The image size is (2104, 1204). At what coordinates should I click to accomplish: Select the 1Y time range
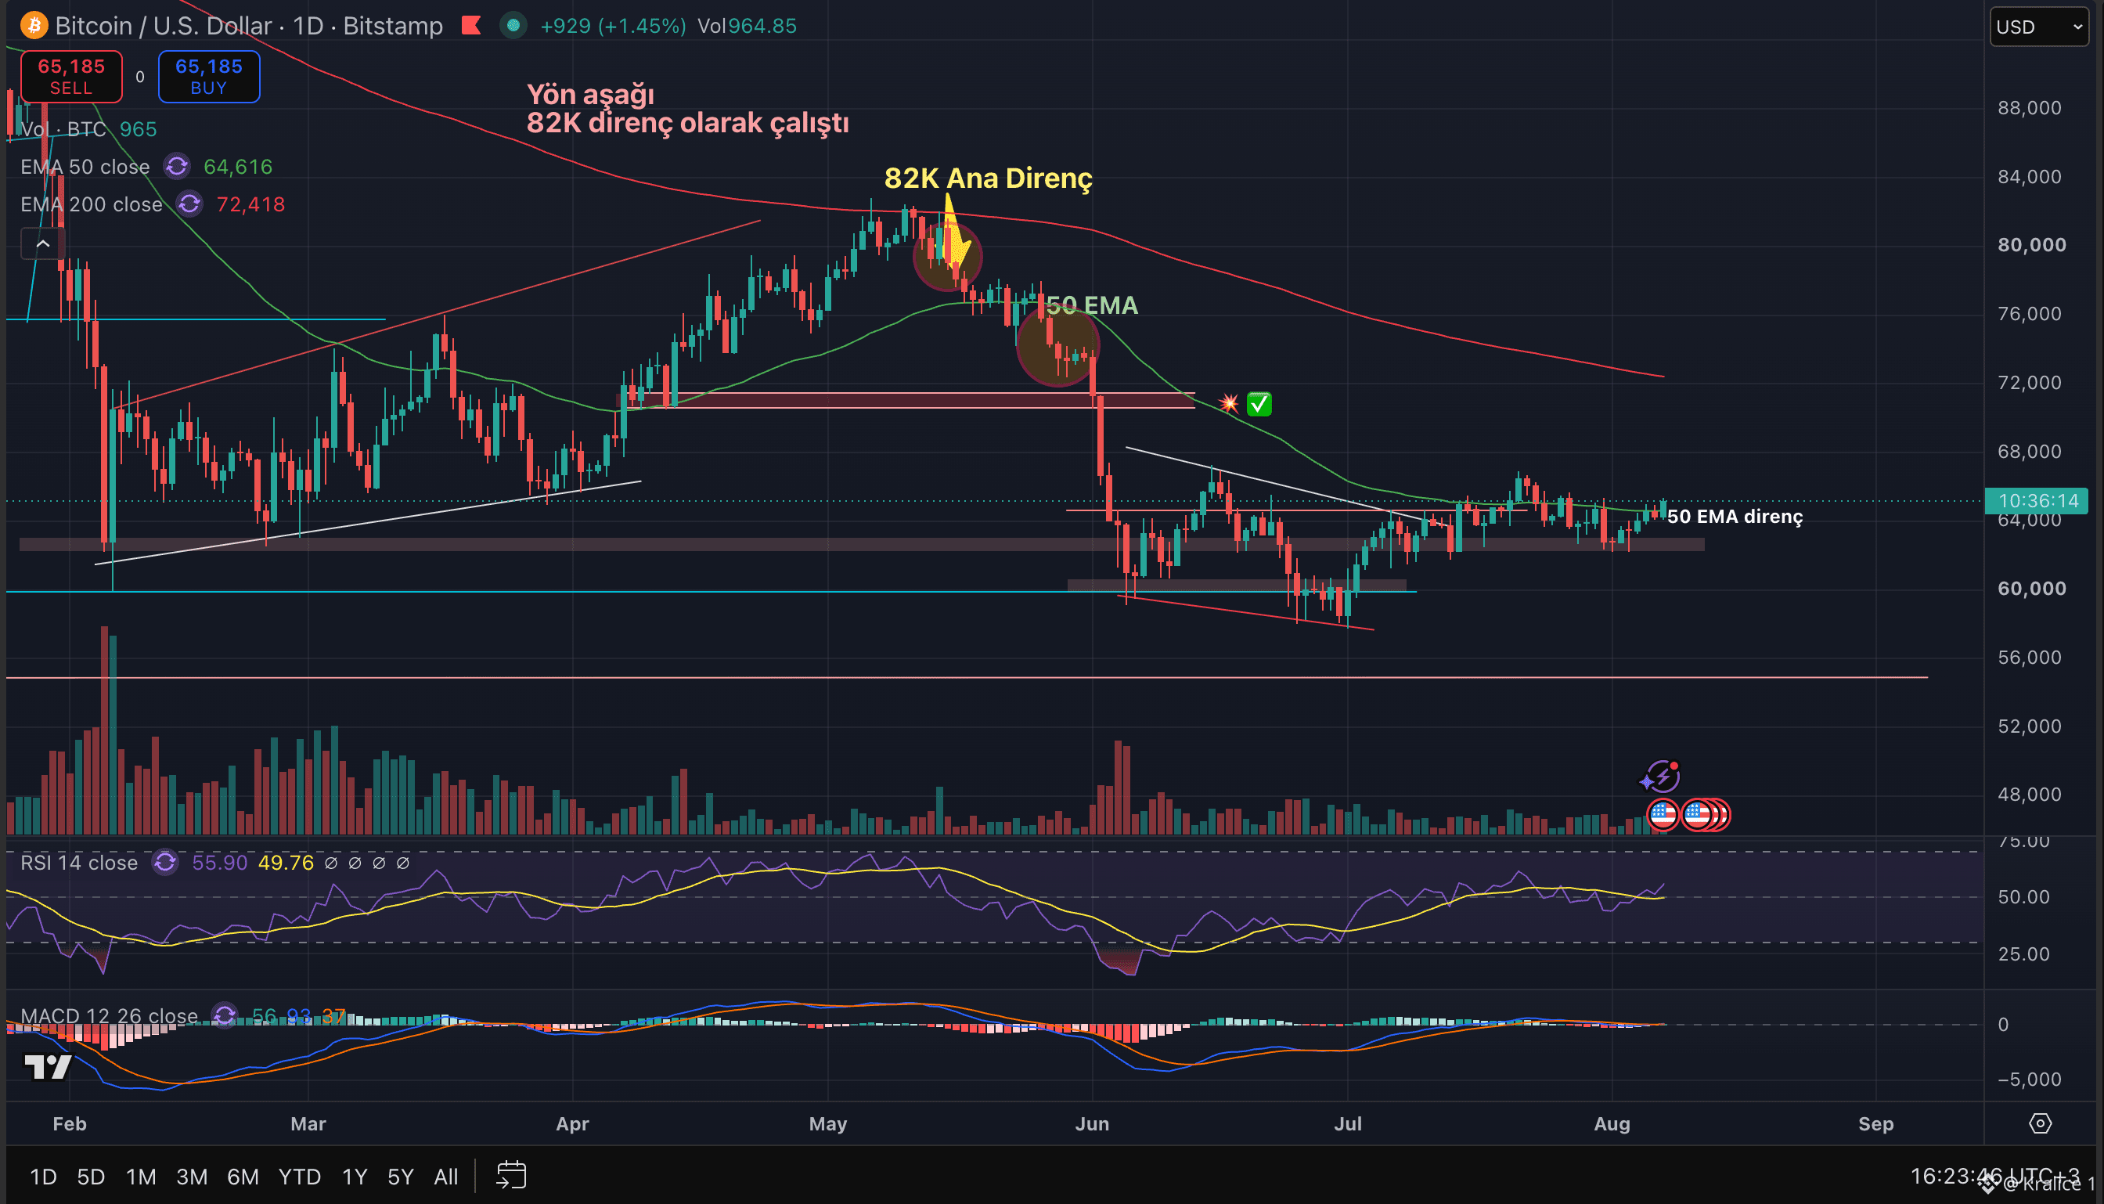355,1176
